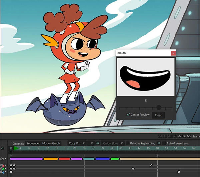
Task: Click the mouth switch selection slider knob
Action: 159,108
